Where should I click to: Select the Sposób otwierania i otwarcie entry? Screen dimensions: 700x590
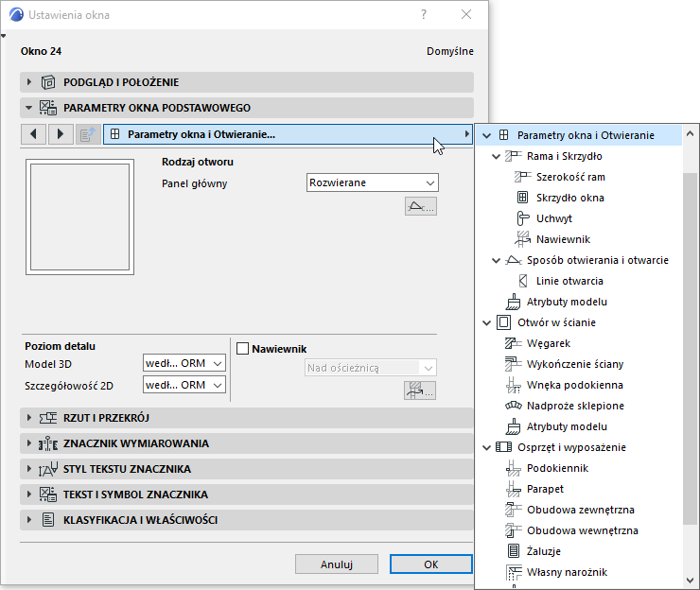click(x=597, y=260)
